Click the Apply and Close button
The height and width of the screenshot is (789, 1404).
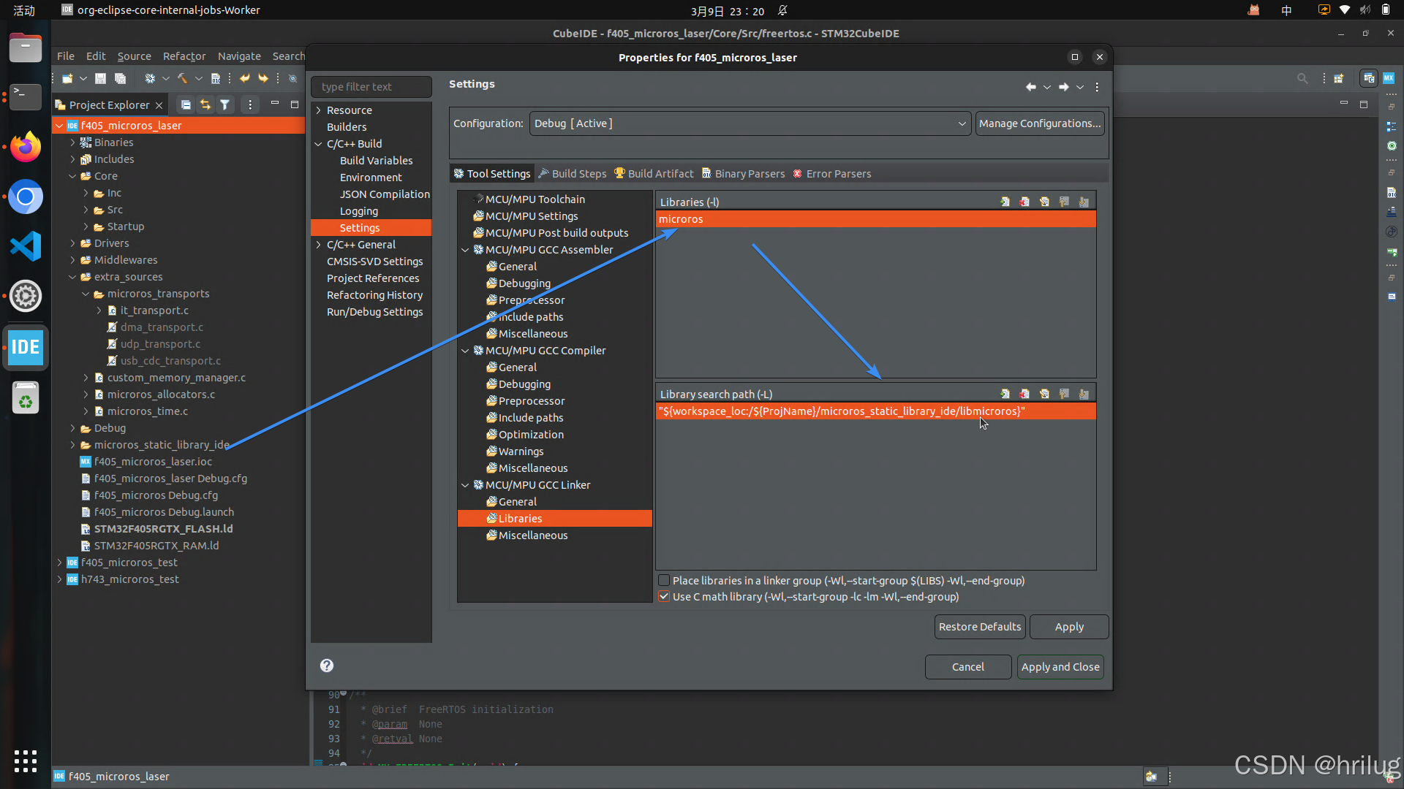[x=1060, y=667]
